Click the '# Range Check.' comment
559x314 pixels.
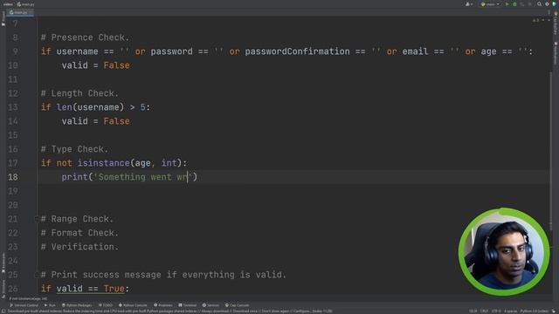click(x=77, y=219)
